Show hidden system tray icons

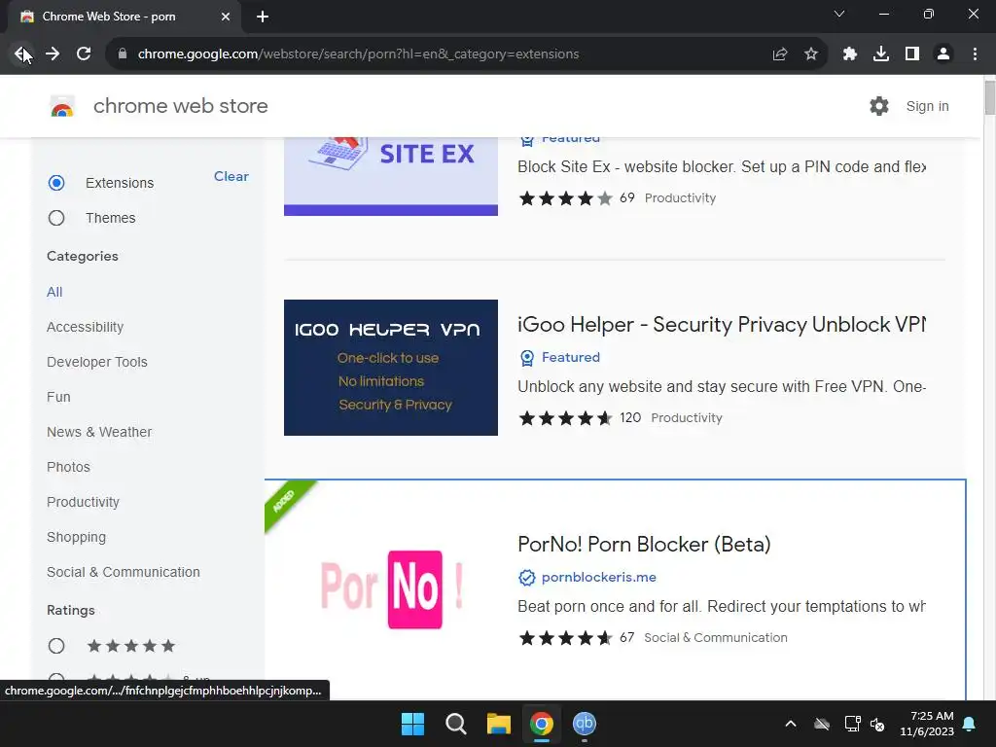click(x=790, y=724)
